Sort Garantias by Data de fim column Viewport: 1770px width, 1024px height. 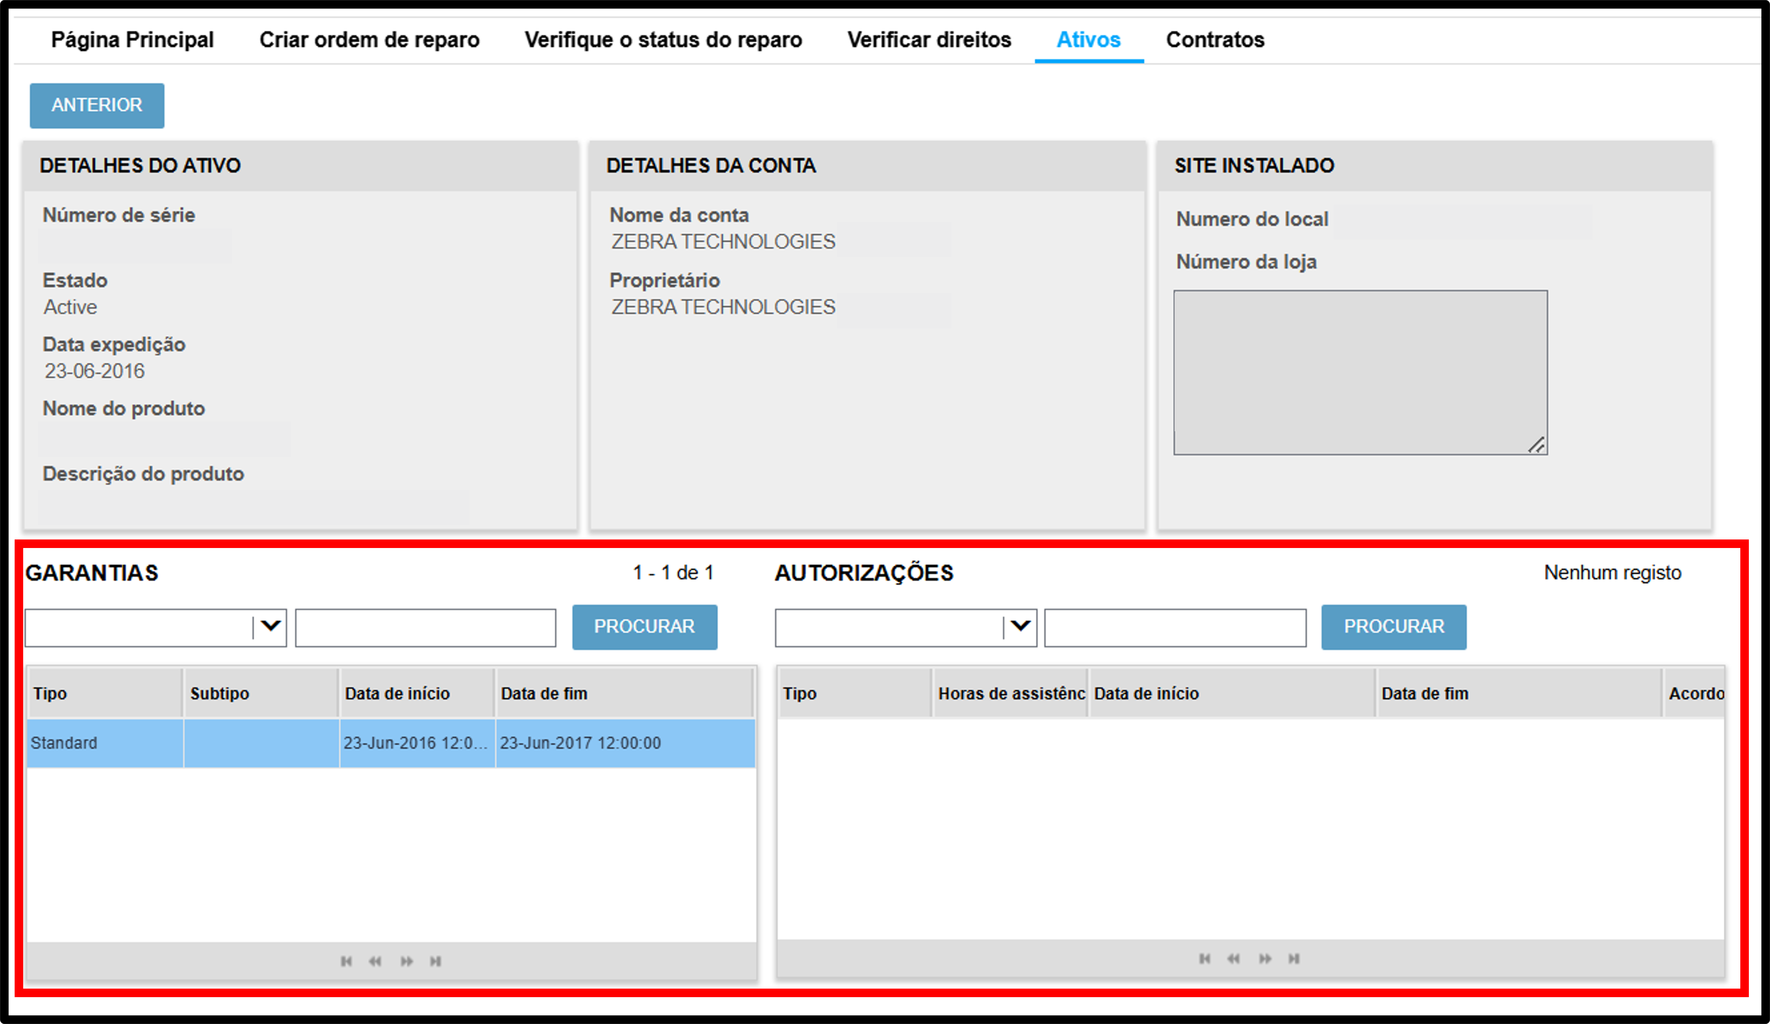click(624, 693)
